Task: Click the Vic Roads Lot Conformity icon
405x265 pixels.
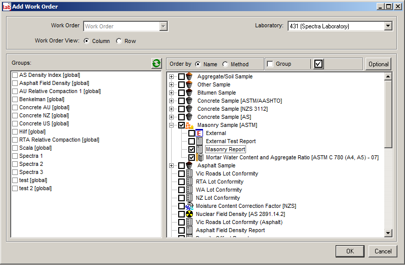Action: (189, 173)
